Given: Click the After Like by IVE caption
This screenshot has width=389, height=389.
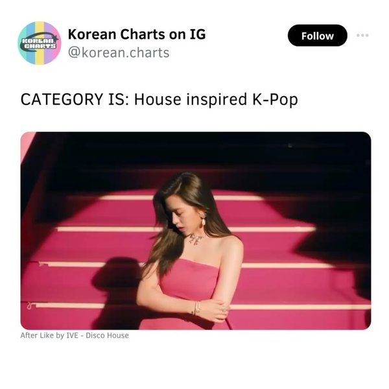Looking at the screenshot, I should coord(75,335).
